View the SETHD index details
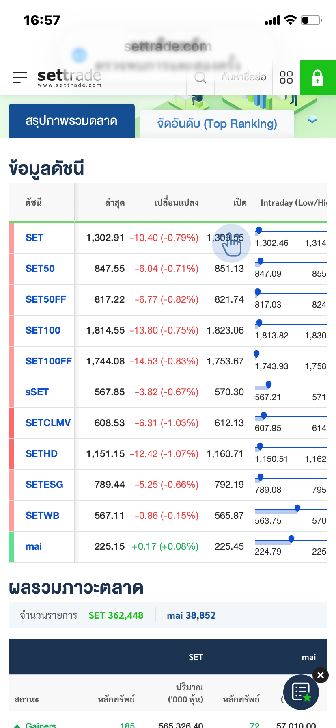 [x=41, y=454]
